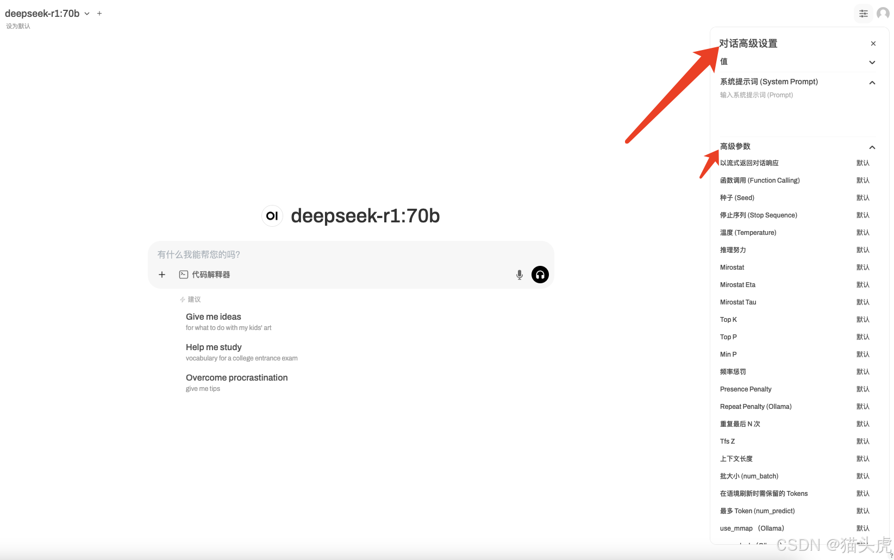Toggle 种子 (Seed) default value

(x=863, y=198)
